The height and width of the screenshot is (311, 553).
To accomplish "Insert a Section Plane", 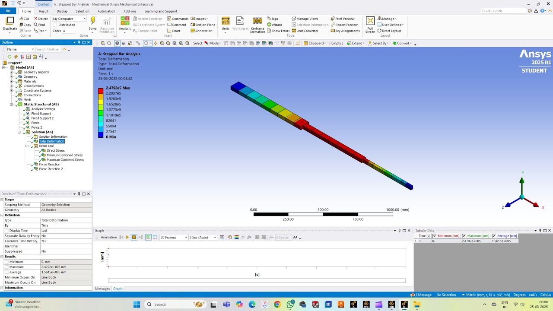I will pyautogui.click(x=203, y=25).
